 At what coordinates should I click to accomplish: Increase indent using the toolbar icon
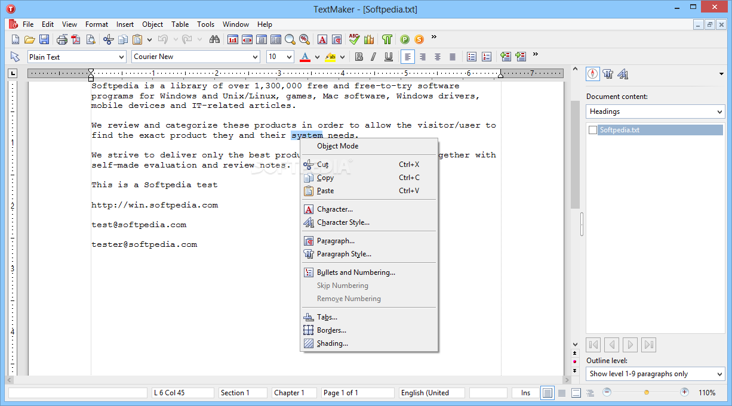(x=521, y=57)
